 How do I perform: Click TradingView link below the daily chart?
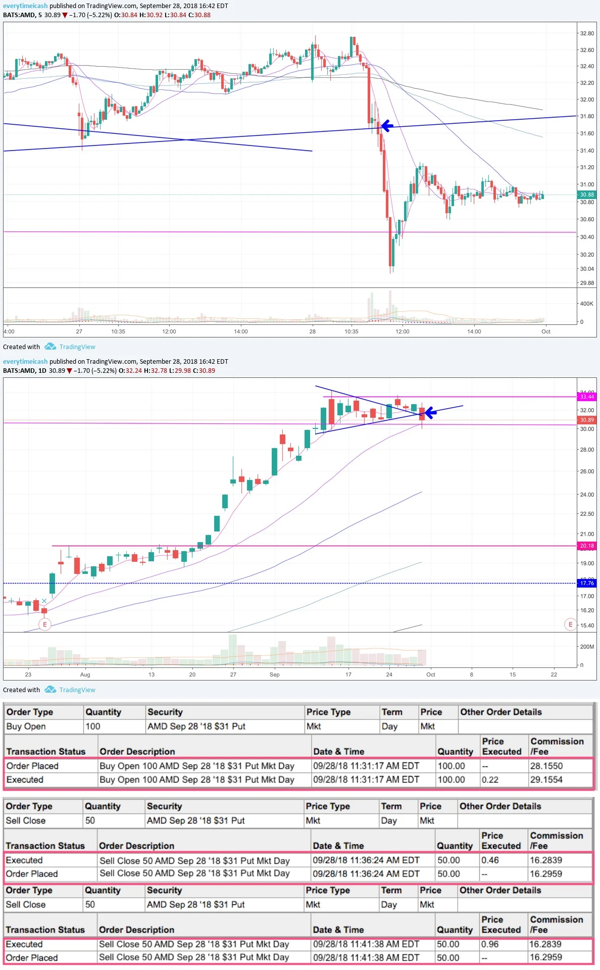[77, 690]
